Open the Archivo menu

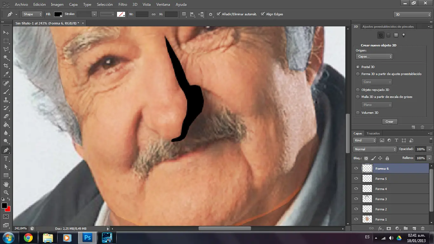point(21,4)
